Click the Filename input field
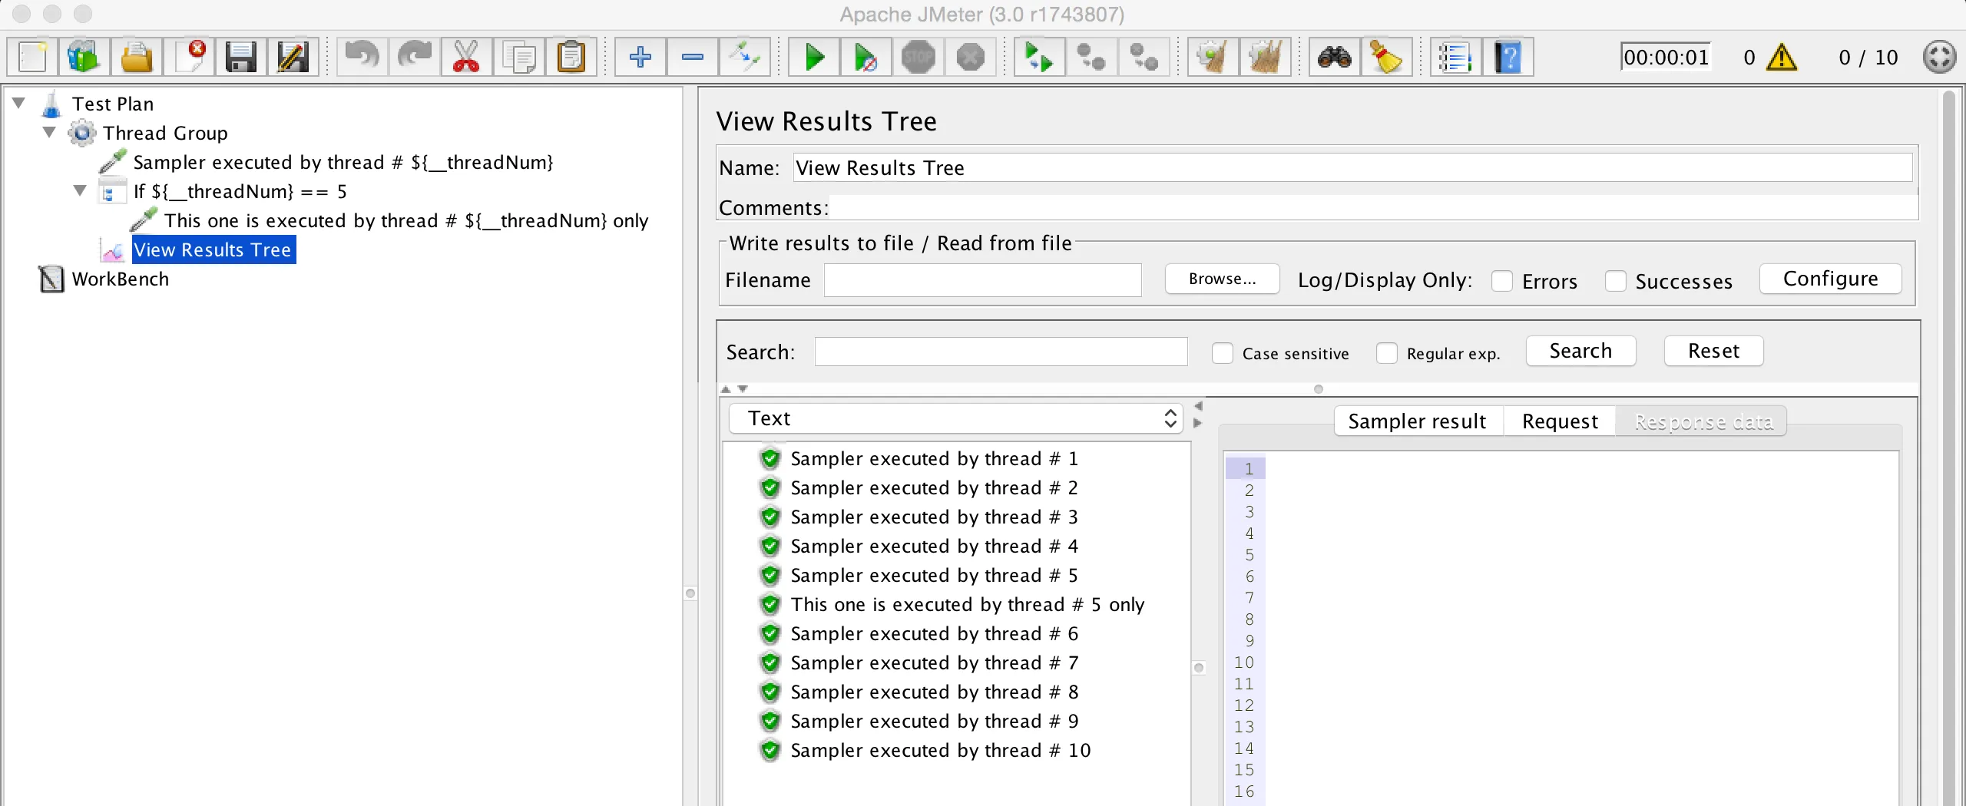This screenshot has height=806, width=1966. [x=983, y=280]
